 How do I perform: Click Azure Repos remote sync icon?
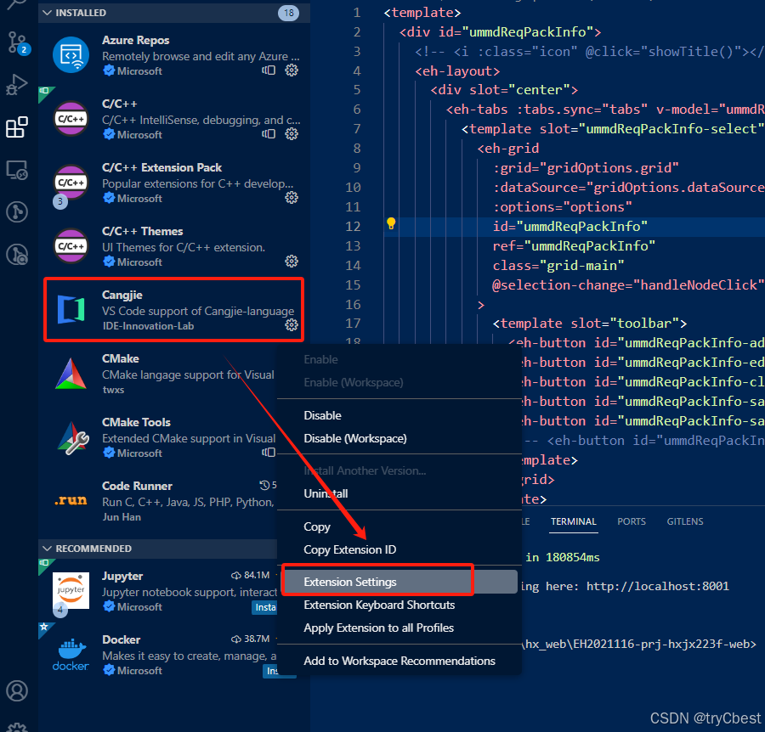tap(269, 70)
